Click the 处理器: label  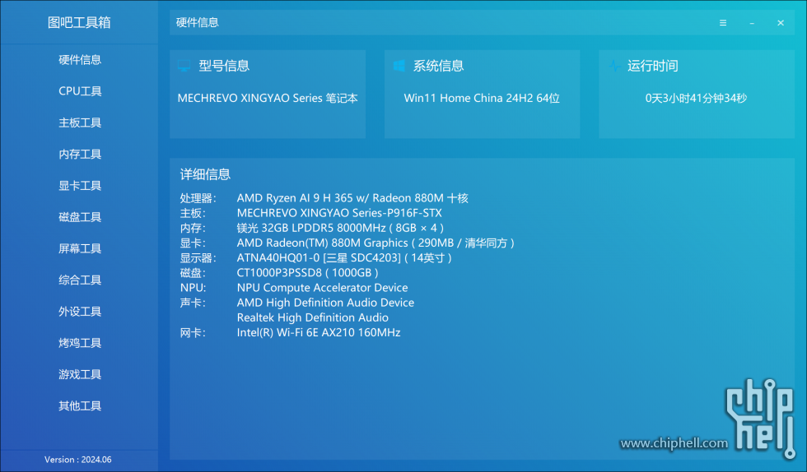click(198, 198)
